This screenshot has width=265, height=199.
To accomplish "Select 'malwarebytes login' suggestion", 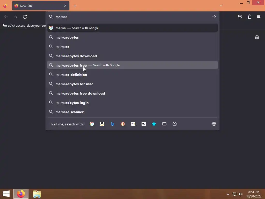I will (x=132, y=103).
